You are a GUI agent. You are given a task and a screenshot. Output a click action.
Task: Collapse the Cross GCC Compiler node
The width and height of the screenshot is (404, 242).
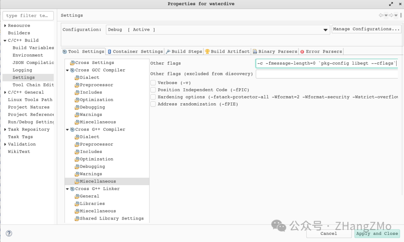click(67, 70)
